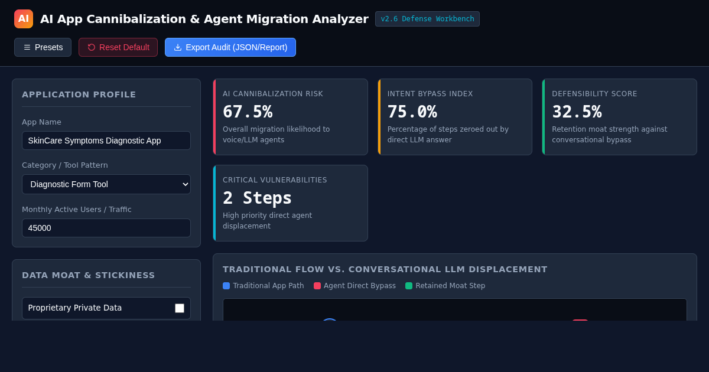Click the 67.5% risk value
The height and width of the screenshot is (372, 709).
248,112
